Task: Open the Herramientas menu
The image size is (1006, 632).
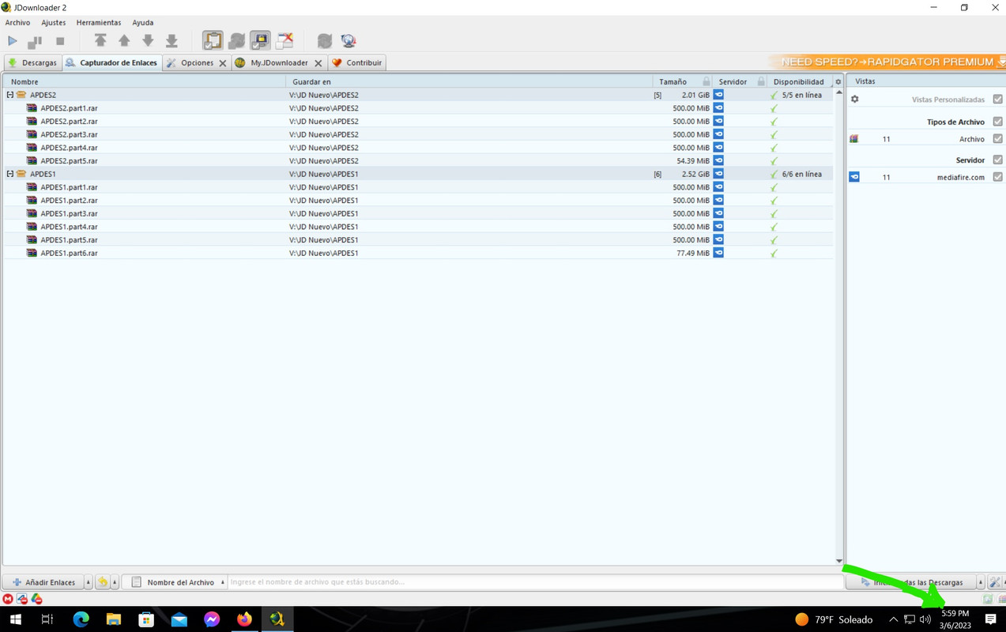Action: (x=99, y=23)
